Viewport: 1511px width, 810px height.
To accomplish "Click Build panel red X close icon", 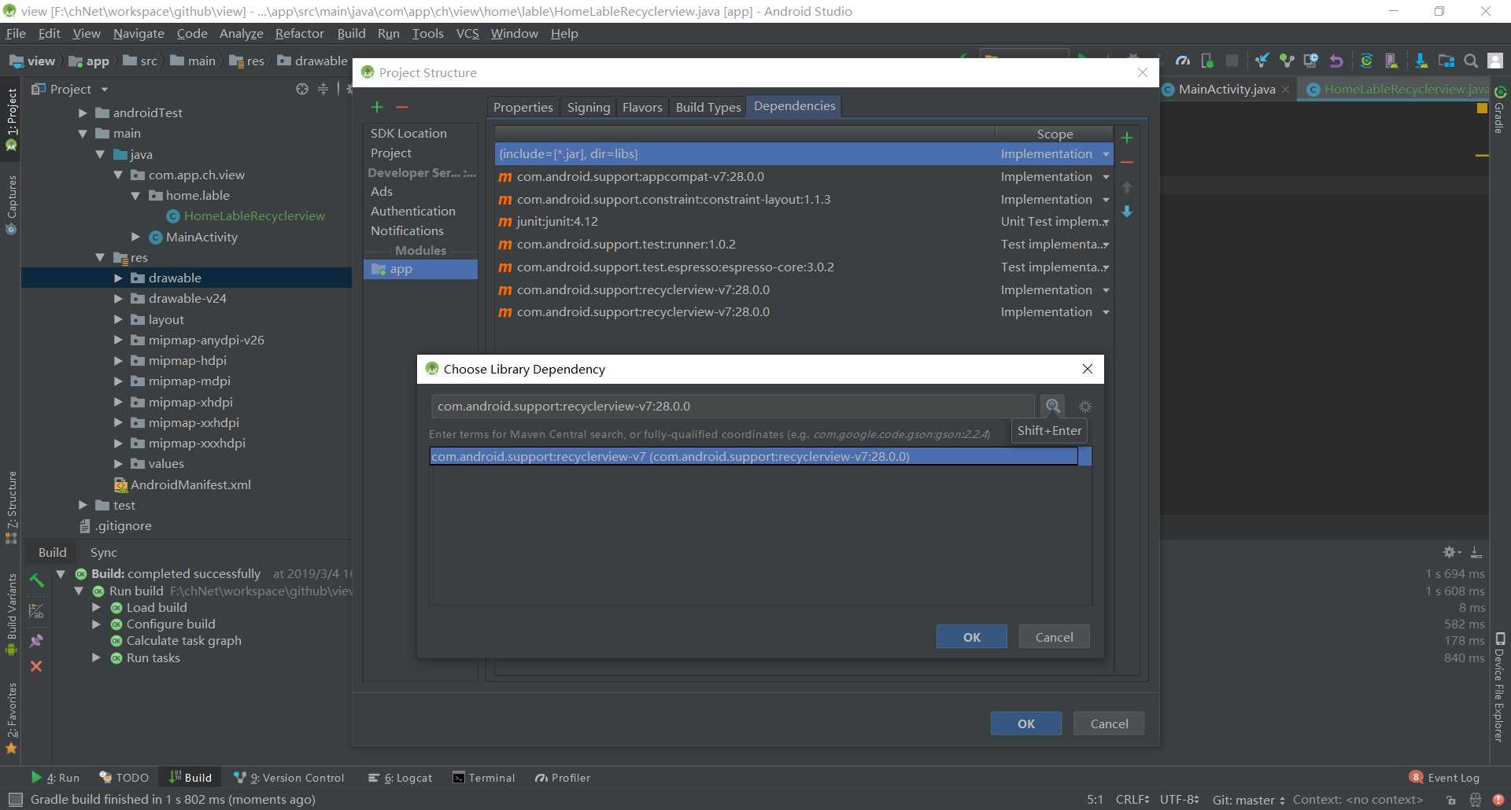I will coord(36,666).
